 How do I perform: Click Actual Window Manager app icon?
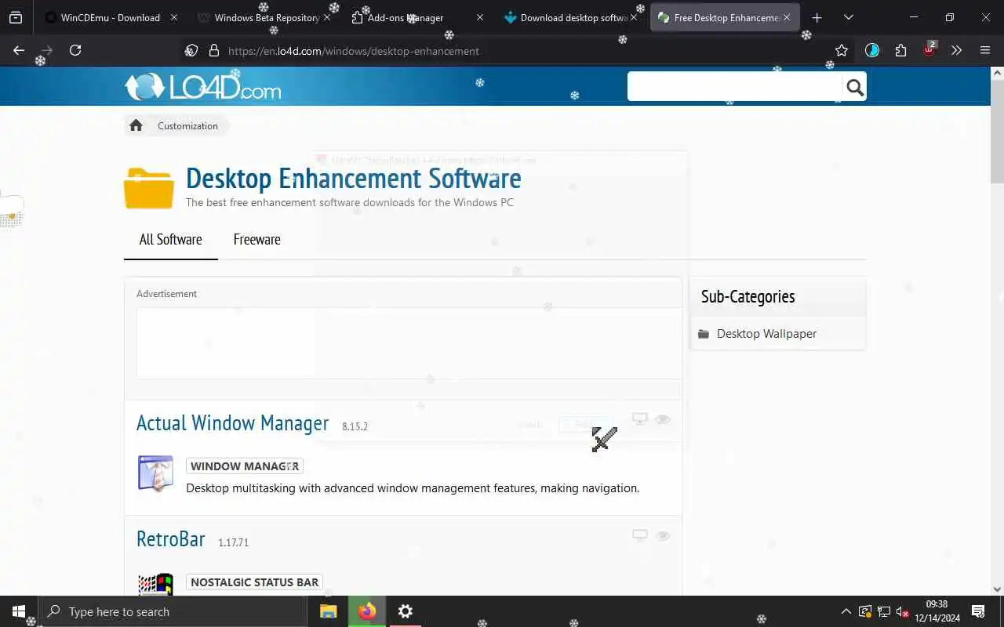pyautogui.click(x=155, y=473)
